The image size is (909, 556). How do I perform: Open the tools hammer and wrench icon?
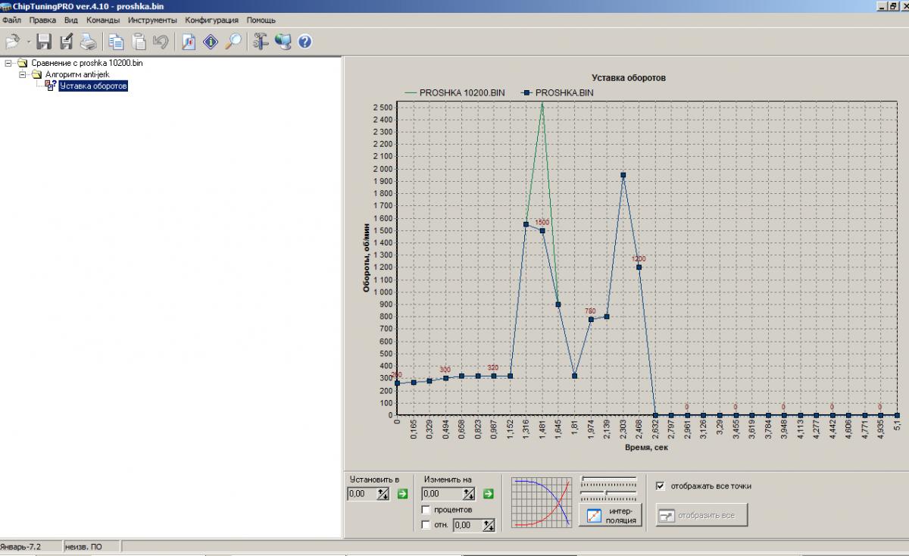(x=261, y=42)
